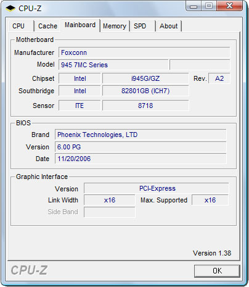Open the Cache tab
The width and height of the screenshot is (249, 287).
(x=47, y=26)
